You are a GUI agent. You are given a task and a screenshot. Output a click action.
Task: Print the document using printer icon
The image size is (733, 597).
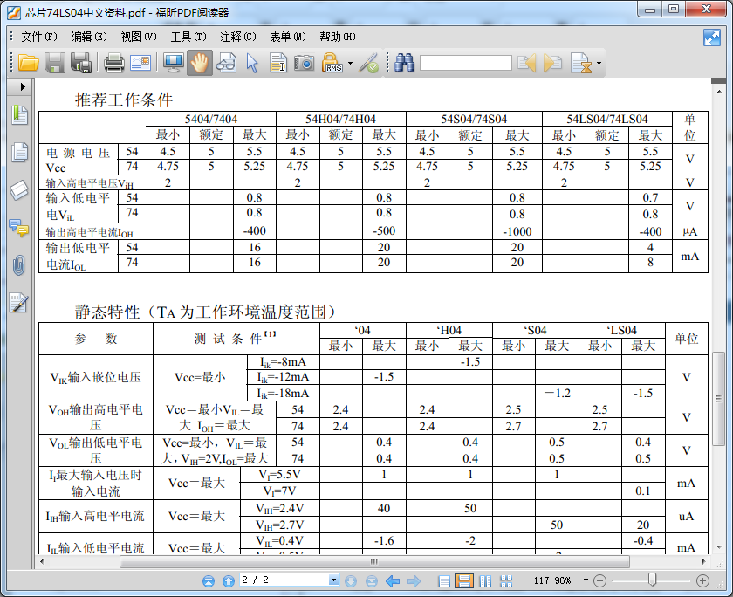[113, 63]
